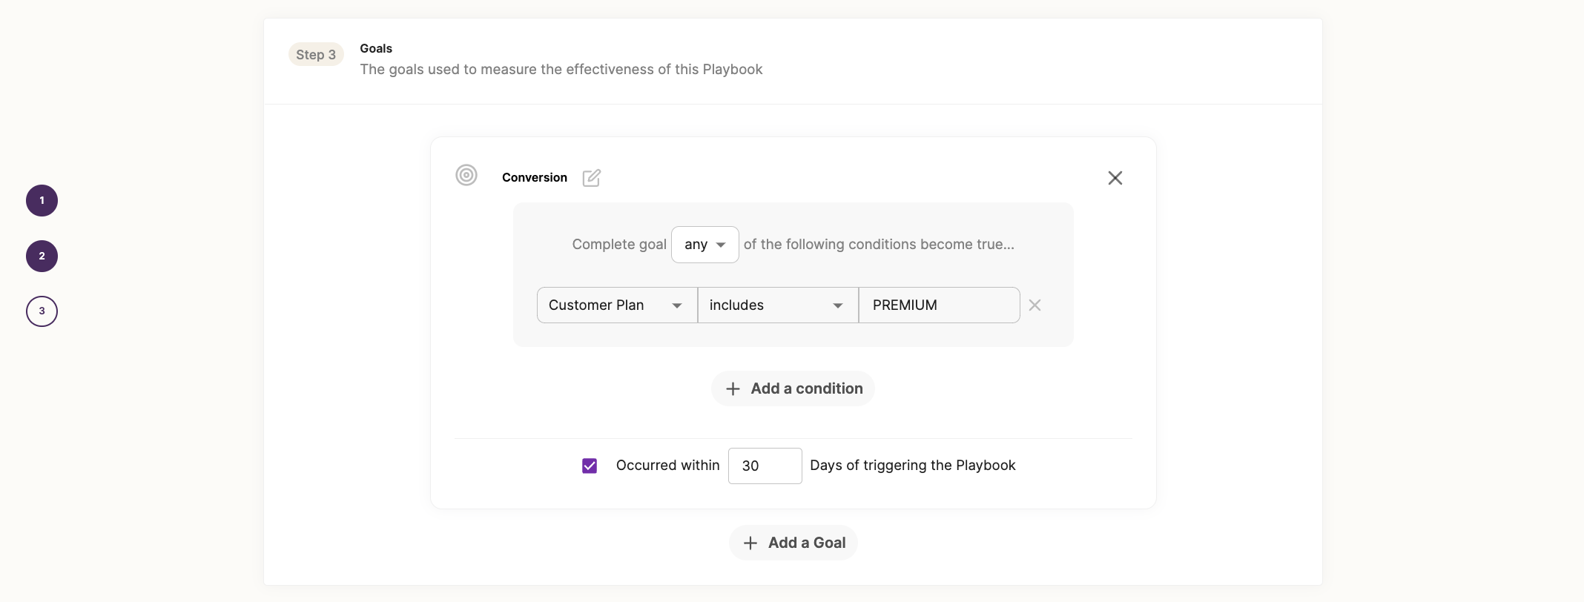This screenshot has height=602, width=1584.
Task: Click the Conversion goal title text
Action: tap(535, 178)
